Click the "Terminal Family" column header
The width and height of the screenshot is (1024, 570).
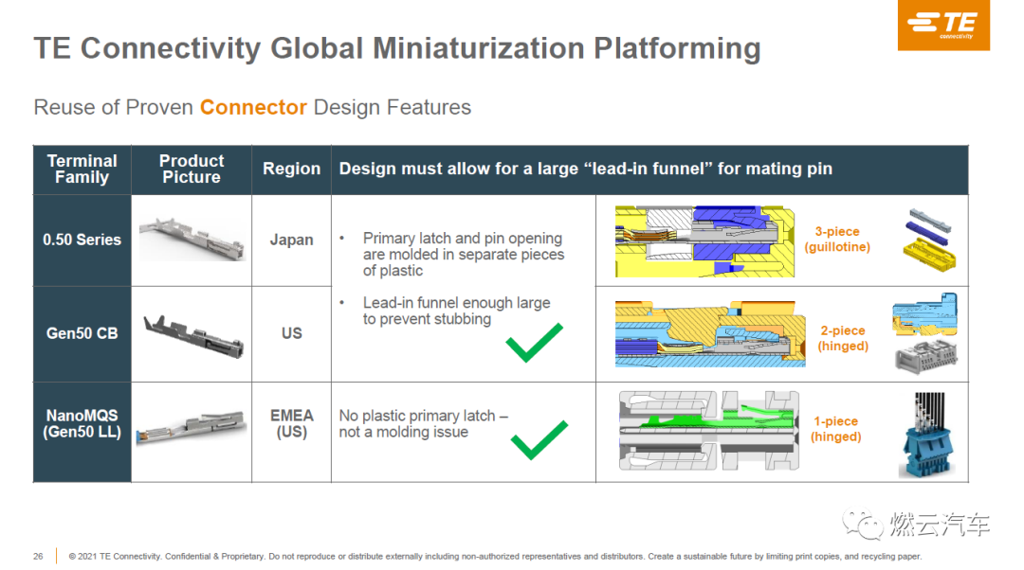point(82,169)
